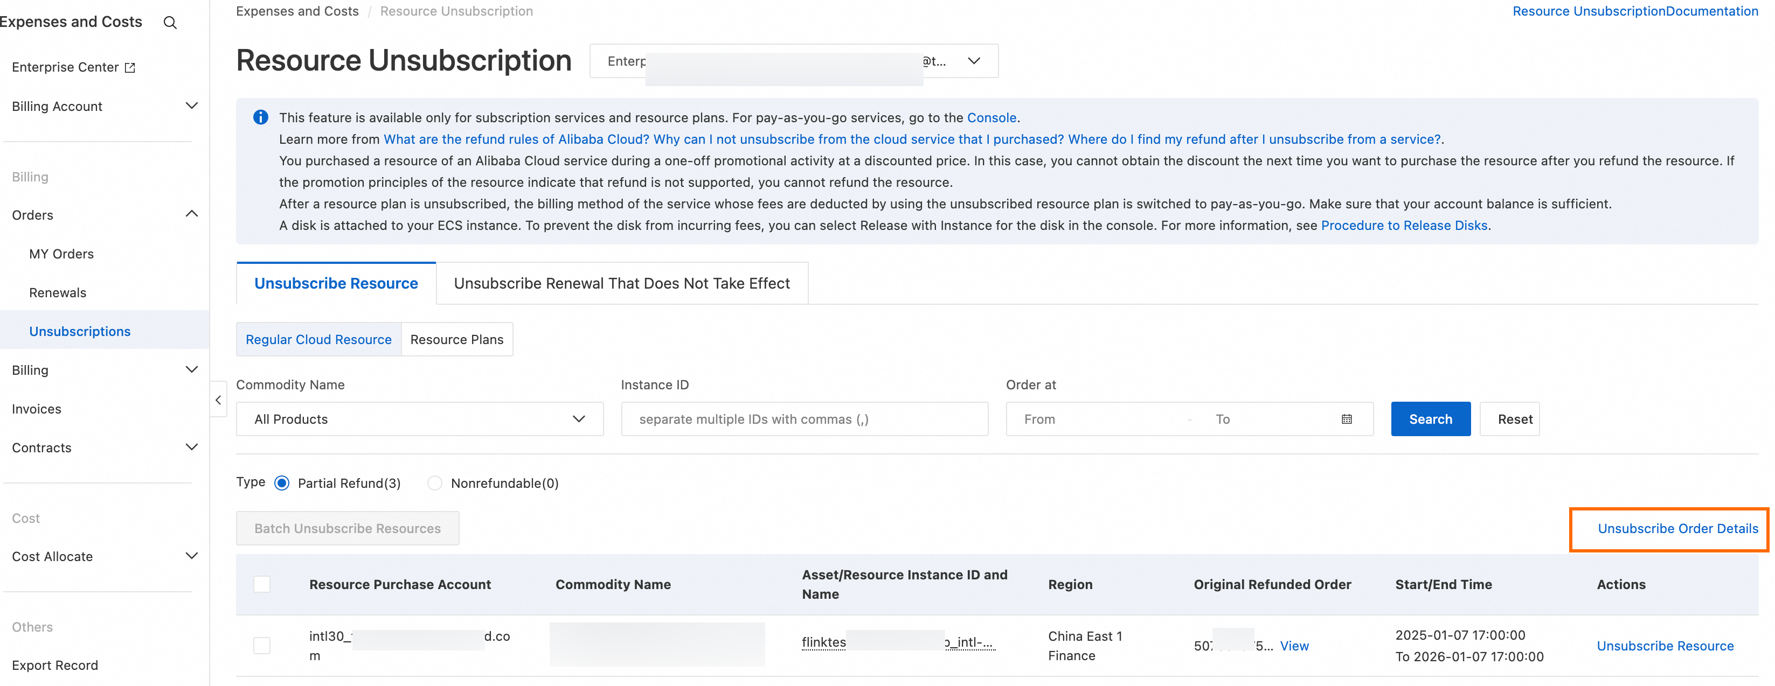
Task: Click the blue Search button
Action: (1430, 419)
